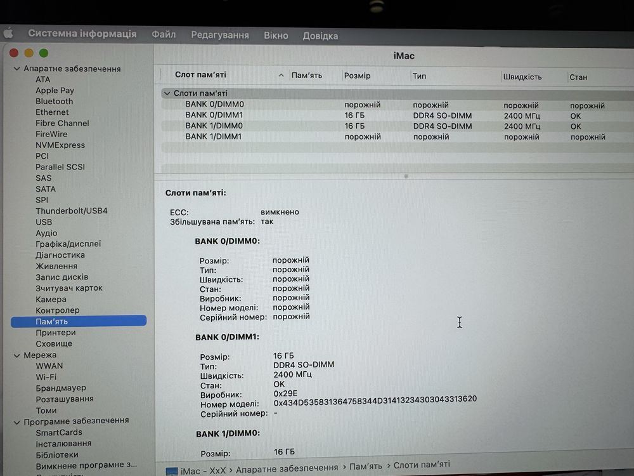
Task: Select Аудіо in the sidebar
Action: pos(46,233)
